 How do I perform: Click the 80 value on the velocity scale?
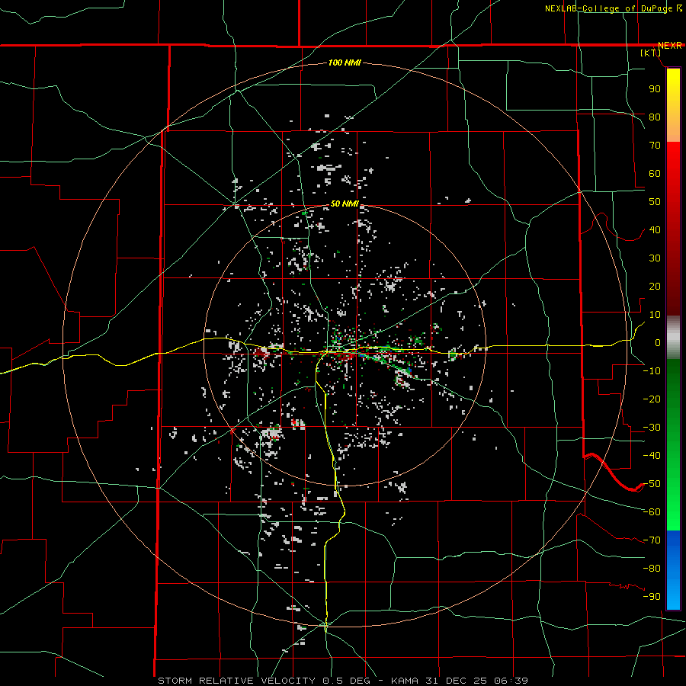pos(655,117)
